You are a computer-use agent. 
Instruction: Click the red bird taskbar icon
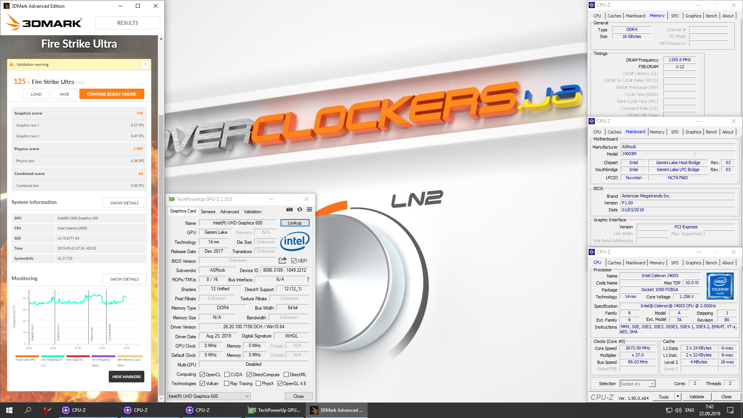pos(47,410)
